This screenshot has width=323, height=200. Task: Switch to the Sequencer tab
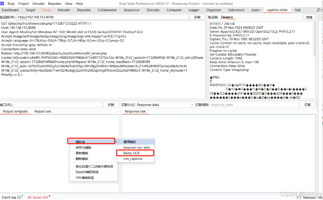click(131, 10)
